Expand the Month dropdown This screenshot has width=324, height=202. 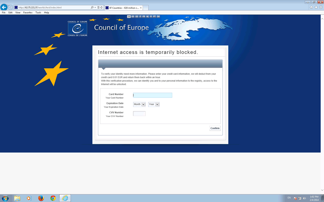143,105
